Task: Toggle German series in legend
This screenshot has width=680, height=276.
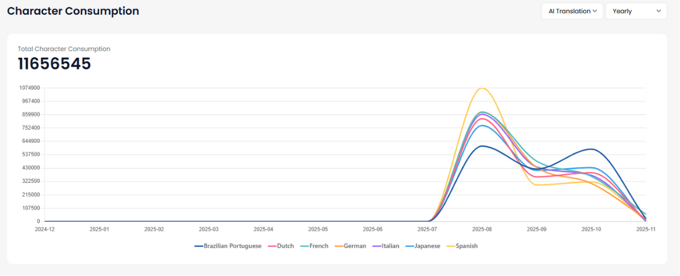Action: [x=350, y=246]
